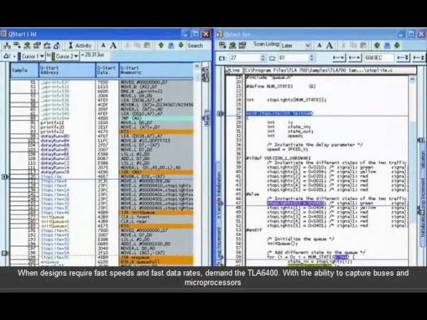This screenshot has height=320, width=427.
Task: Click the C2 field spinner arrows
Action: click(312, 58)
